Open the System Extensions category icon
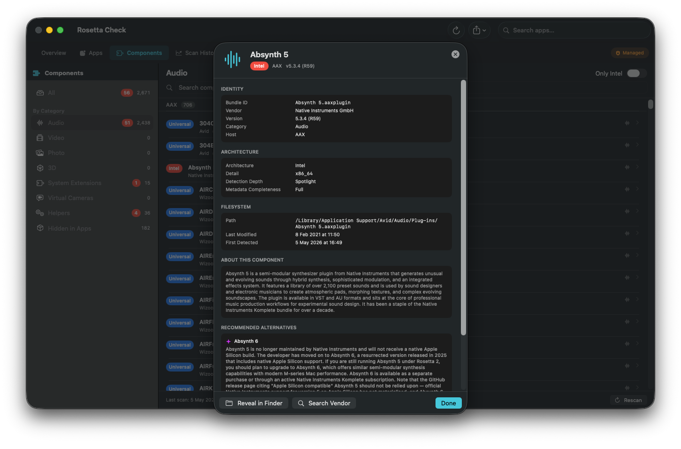 pyautogui.click(x=40, y=183)
